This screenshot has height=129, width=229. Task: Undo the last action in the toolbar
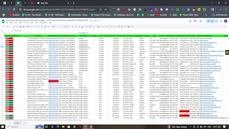[14, 27]
